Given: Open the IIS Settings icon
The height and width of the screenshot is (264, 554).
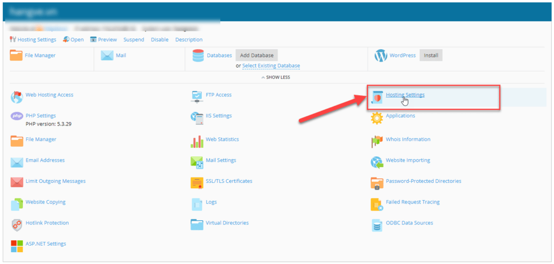Looking at the screenshot, I should [197, 117].
